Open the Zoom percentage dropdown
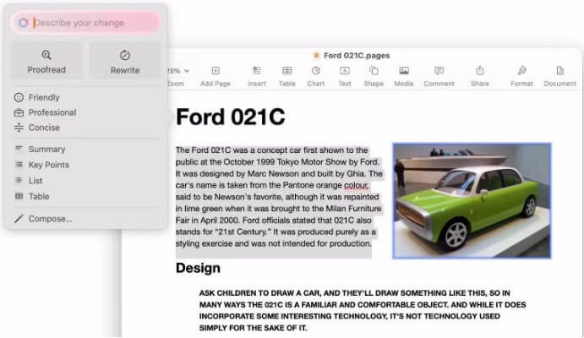 (178, 71)
